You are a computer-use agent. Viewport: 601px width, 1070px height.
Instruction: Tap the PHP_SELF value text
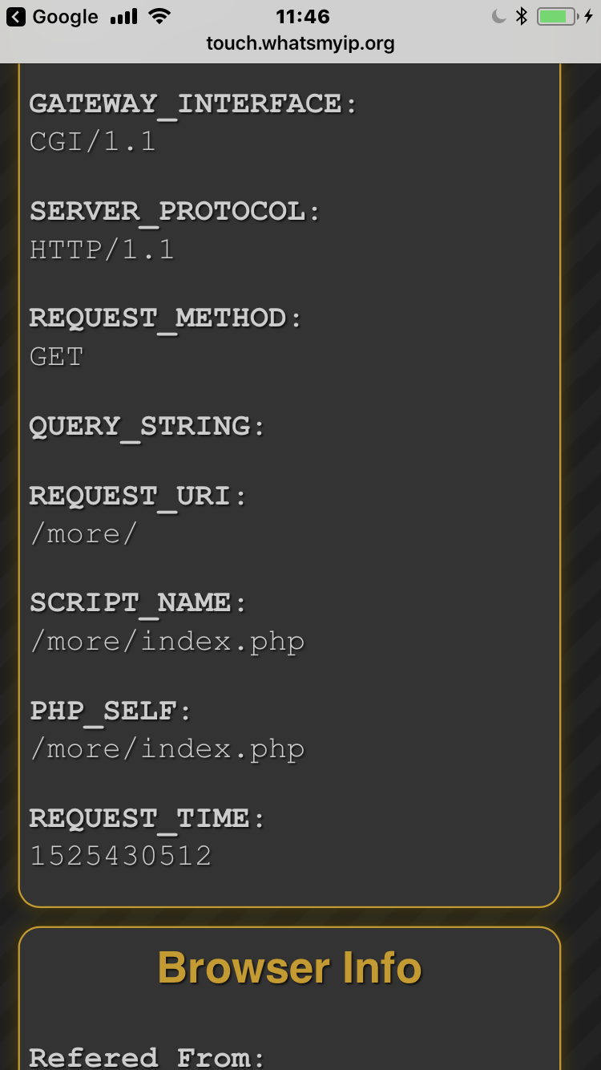(167, 748)
